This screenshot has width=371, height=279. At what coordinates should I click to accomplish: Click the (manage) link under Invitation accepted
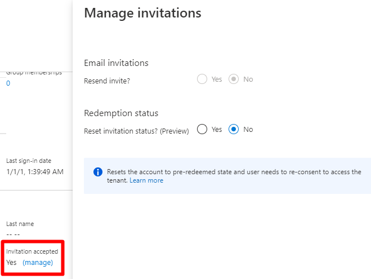38,263
